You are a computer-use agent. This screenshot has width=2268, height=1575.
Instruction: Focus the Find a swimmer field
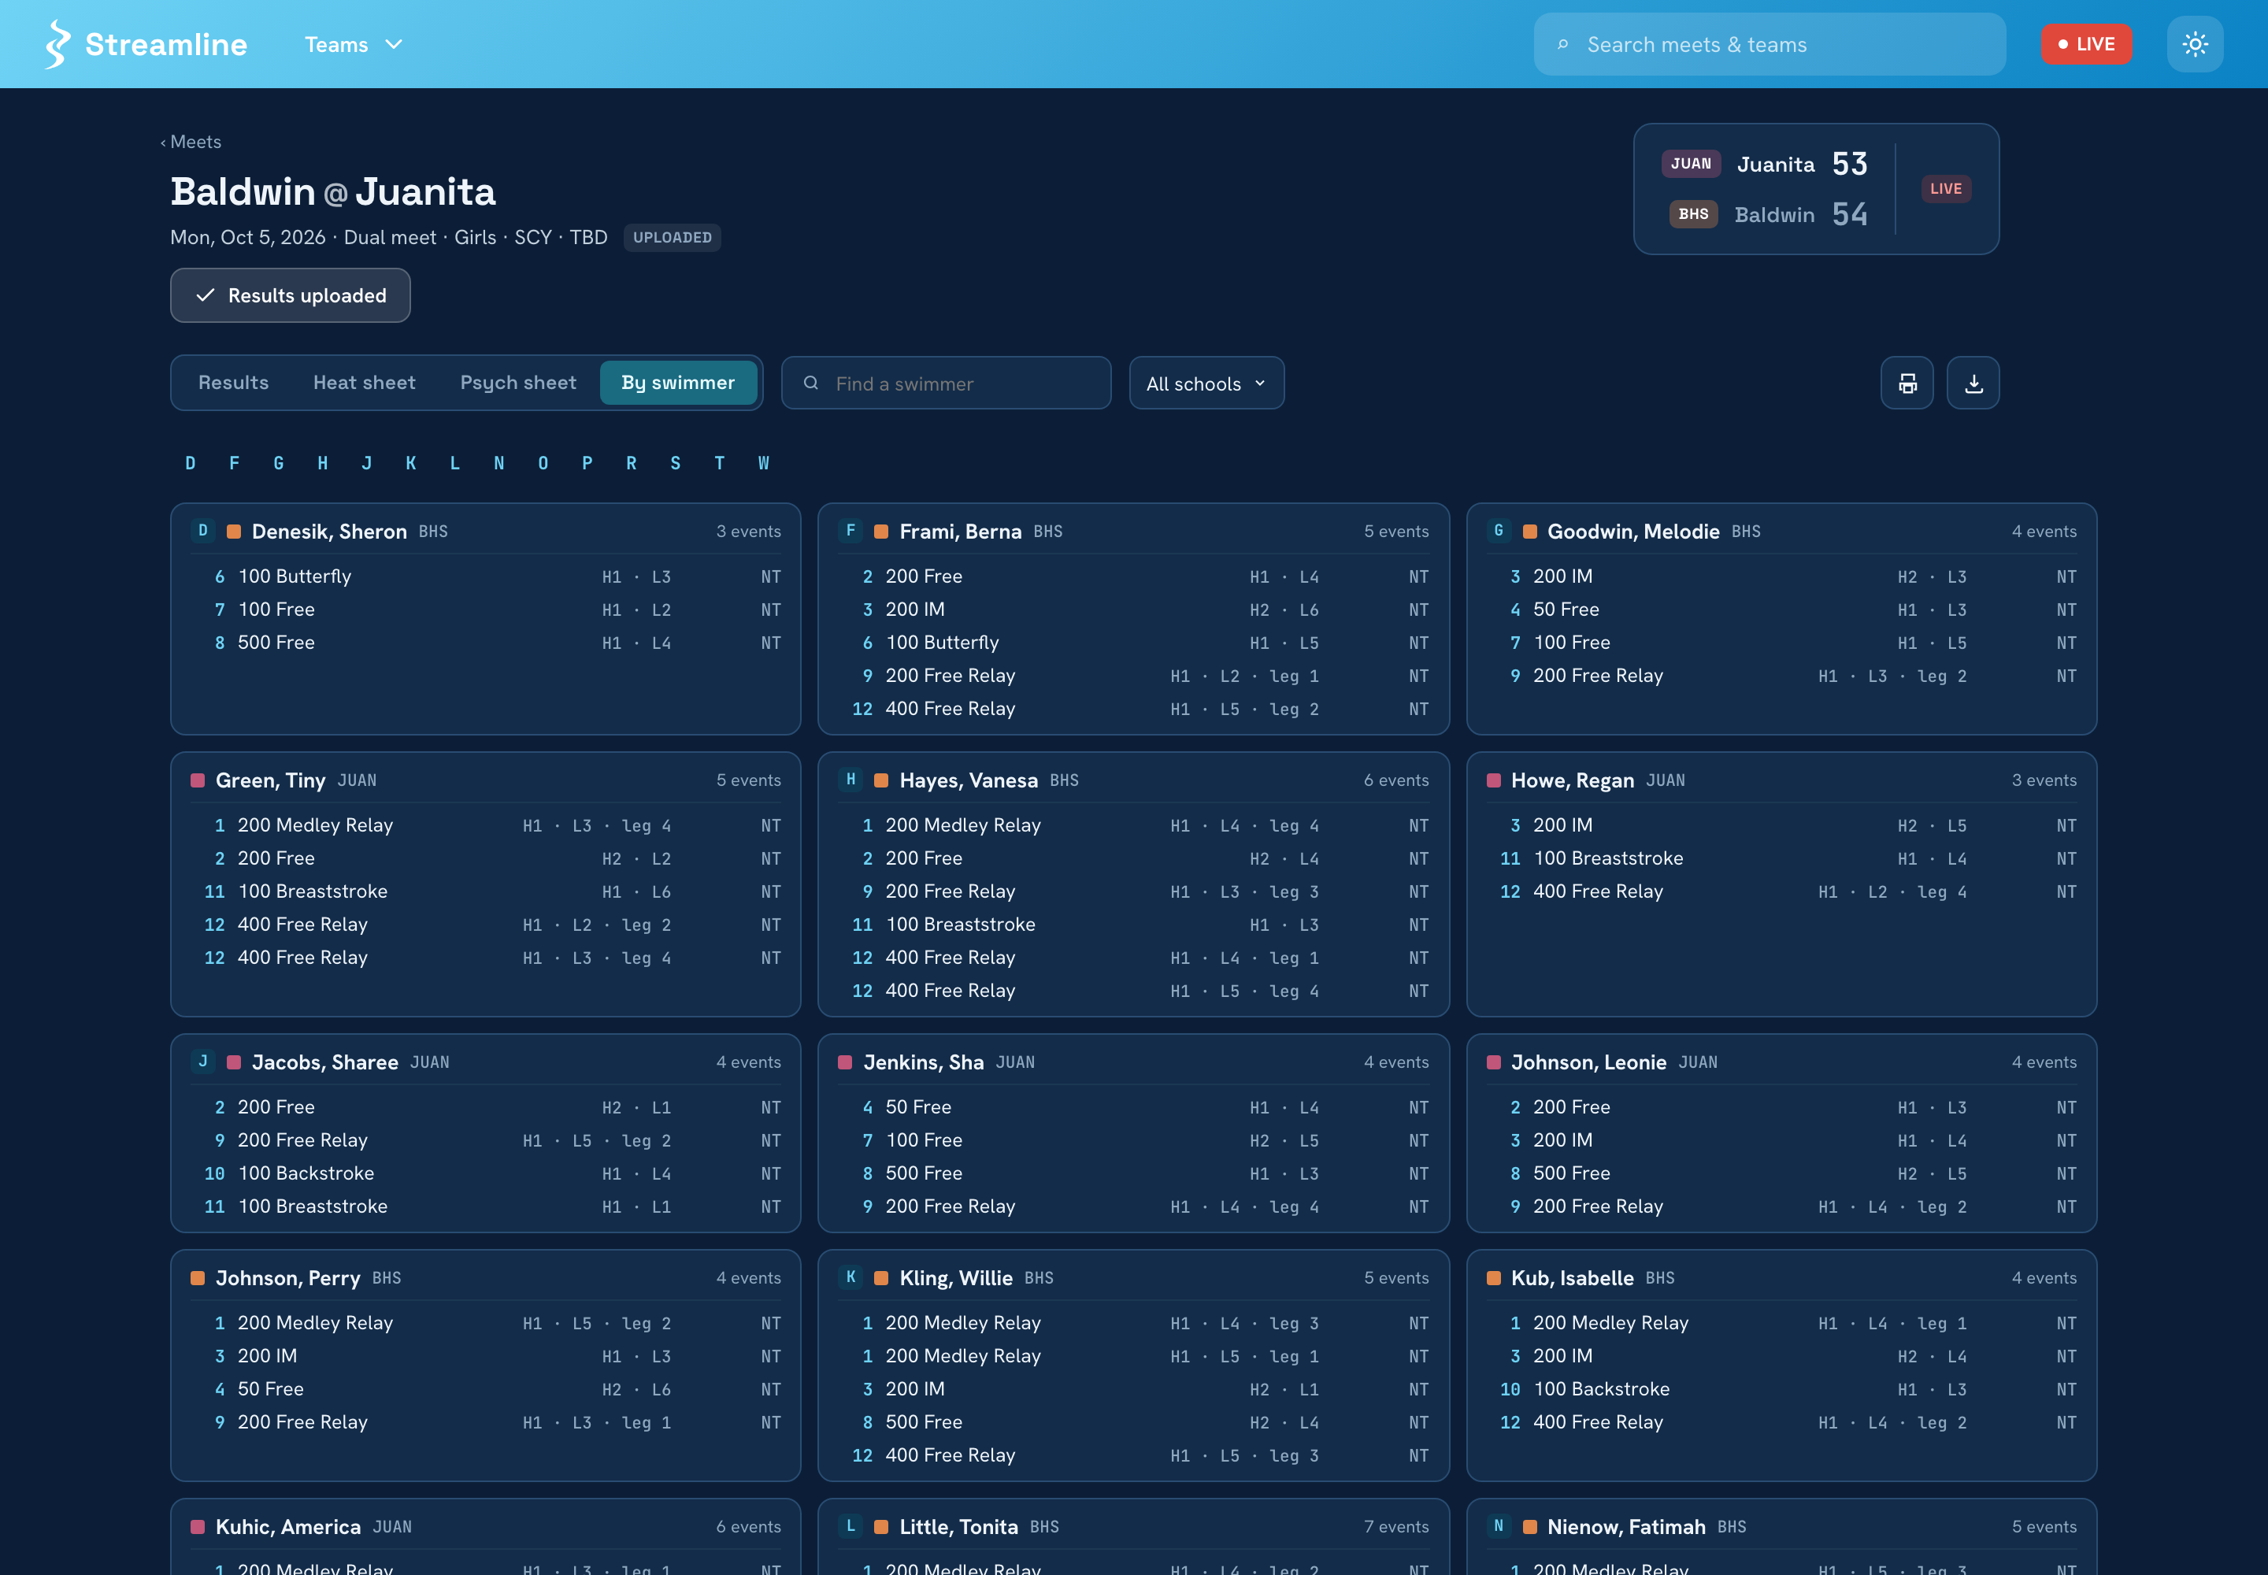946,383
